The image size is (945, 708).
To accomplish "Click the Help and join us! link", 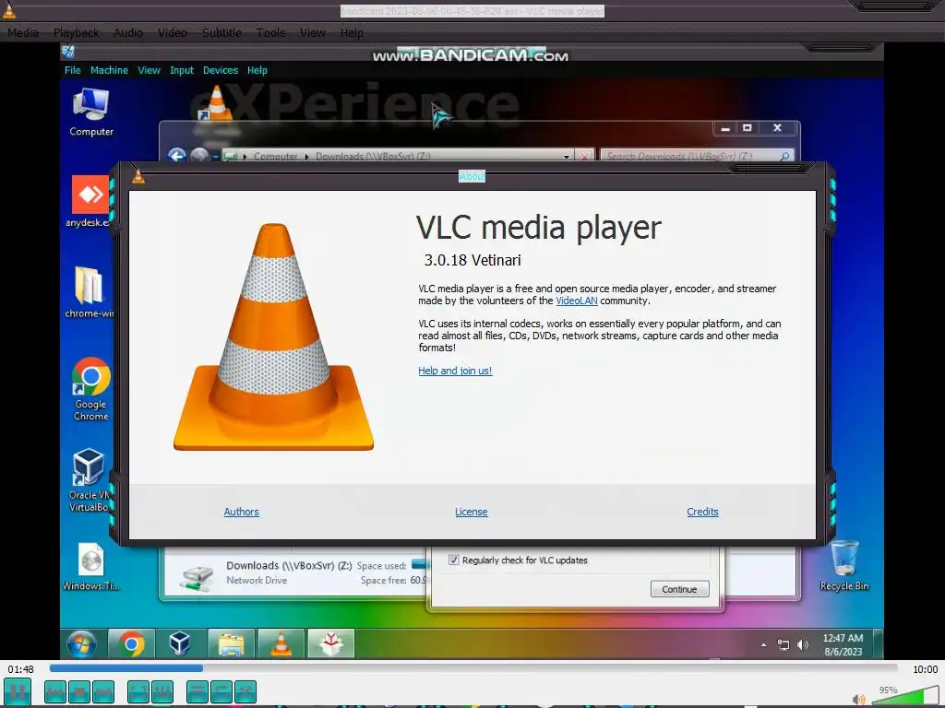I will coord(455,371).
